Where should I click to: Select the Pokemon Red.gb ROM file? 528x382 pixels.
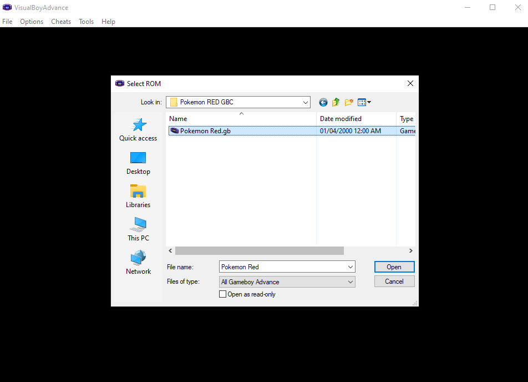pos(205,130)
